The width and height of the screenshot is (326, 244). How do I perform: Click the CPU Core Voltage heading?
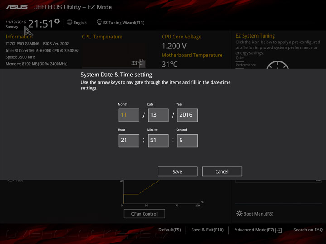[x=182, y=37]
